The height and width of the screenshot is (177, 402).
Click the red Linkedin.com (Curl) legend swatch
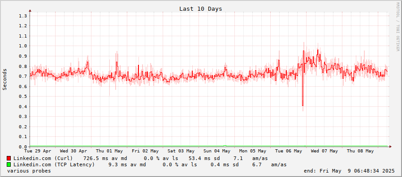tap(9, 158)
